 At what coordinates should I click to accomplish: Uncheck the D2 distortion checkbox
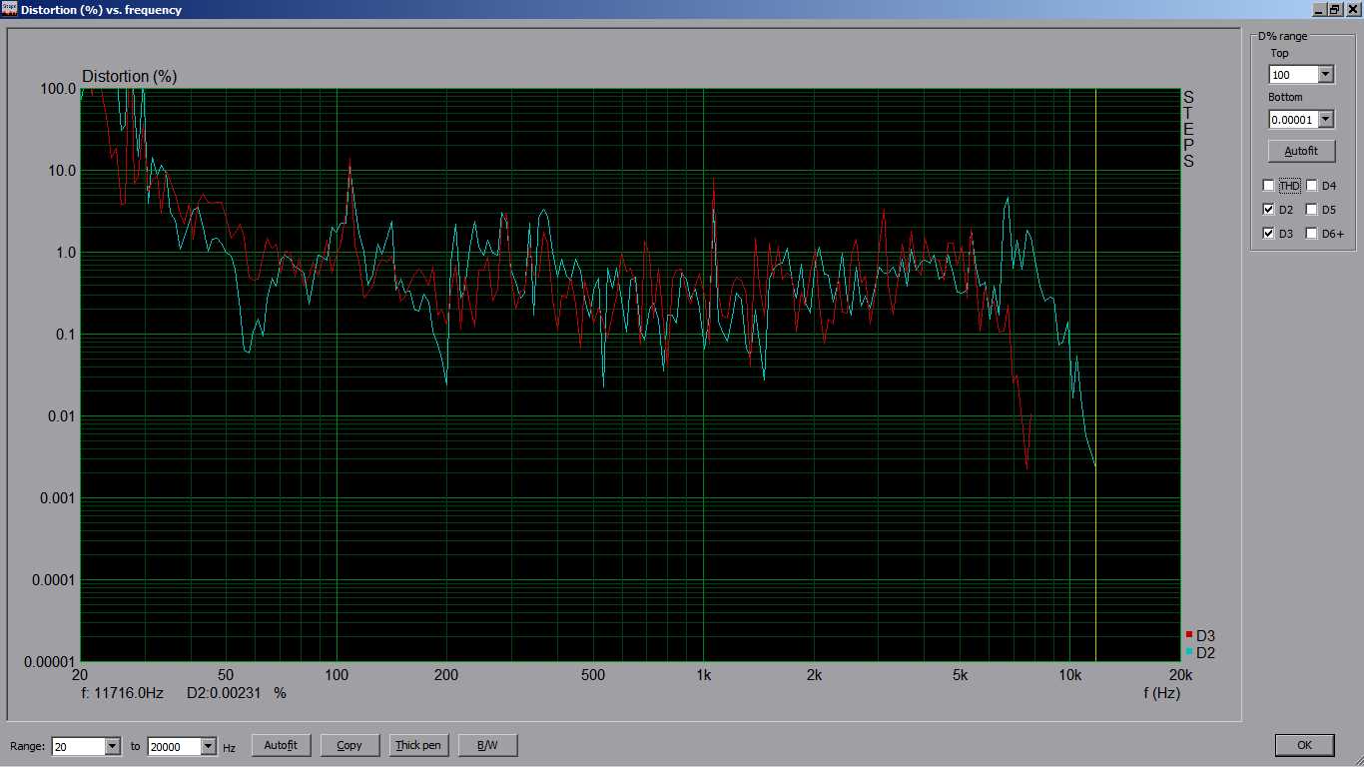click(1269, 210)
